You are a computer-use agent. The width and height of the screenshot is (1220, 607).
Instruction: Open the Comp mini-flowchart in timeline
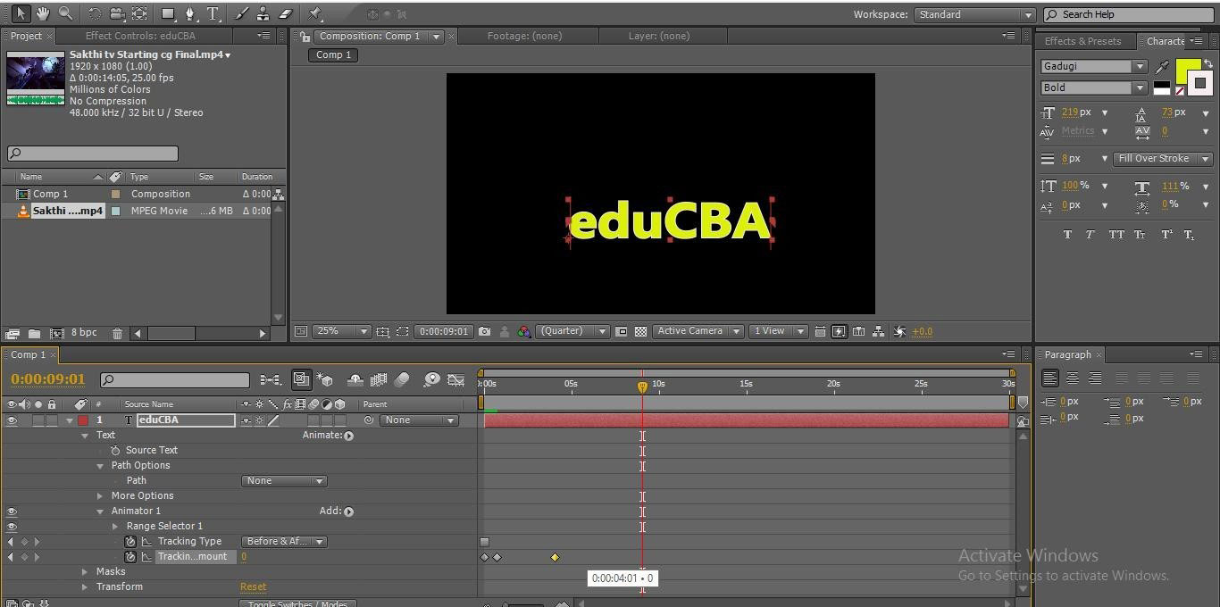(270, 379)
